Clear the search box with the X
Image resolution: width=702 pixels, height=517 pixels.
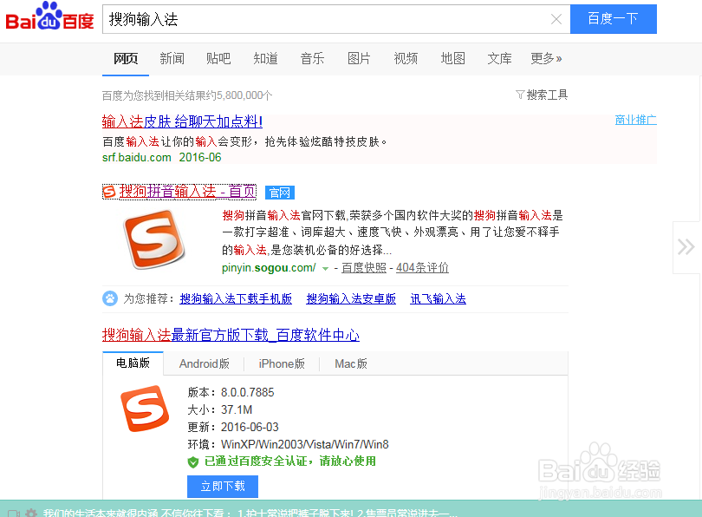(556, 19)
